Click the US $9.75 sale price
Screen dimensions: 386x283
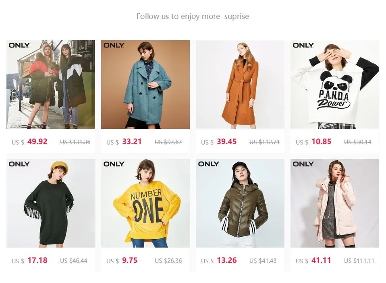point(122,260)
